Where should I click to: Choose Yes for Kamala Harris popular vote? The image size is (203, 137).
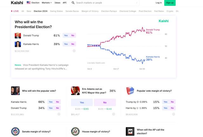[50, 102]
